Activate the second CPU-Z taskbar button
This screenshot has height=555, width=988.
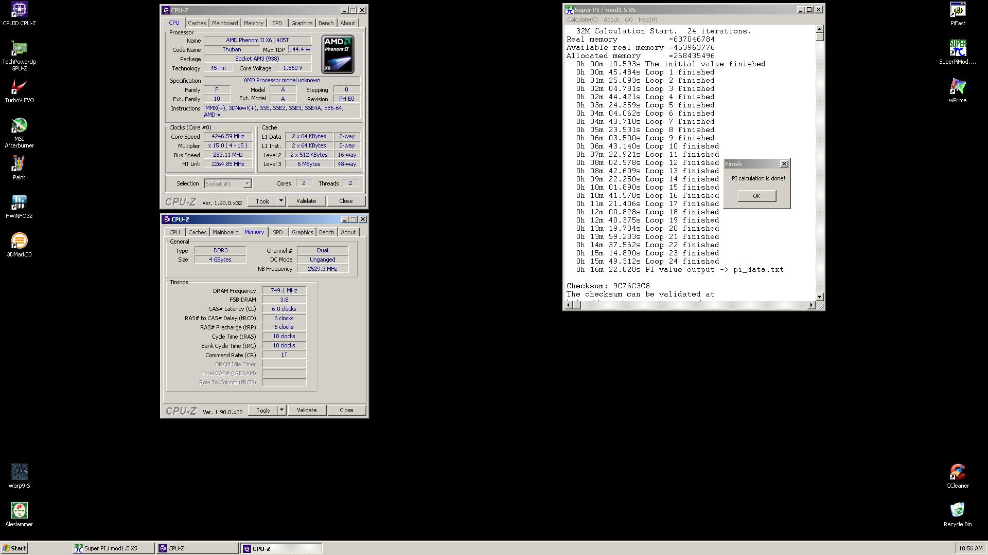(281, 548)
